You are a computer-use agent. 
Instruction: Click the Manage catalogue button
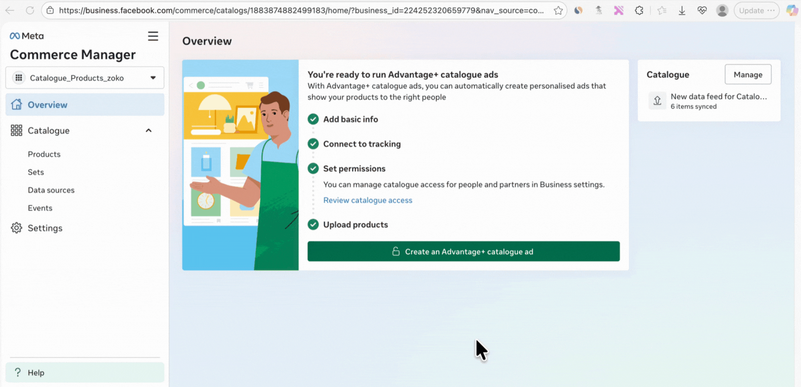click(x=748, y=74)
